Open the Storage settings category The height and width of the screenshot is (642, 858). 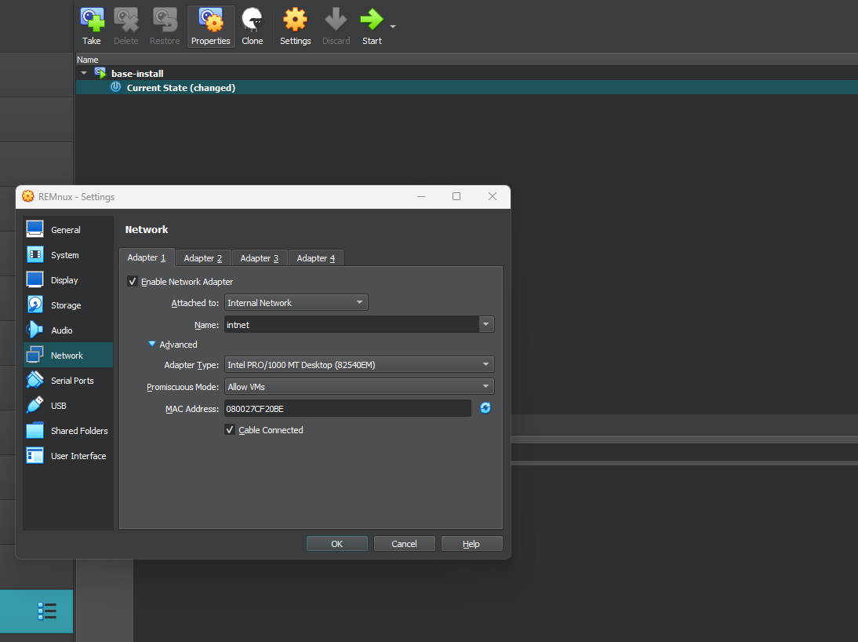pyautogui.click(x=66, y=305)
